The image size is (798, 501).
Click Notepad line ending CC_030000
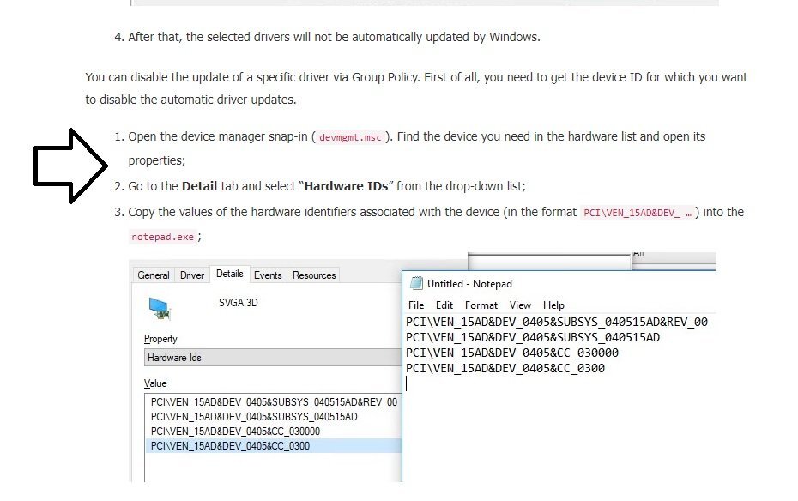click(512, 353)
